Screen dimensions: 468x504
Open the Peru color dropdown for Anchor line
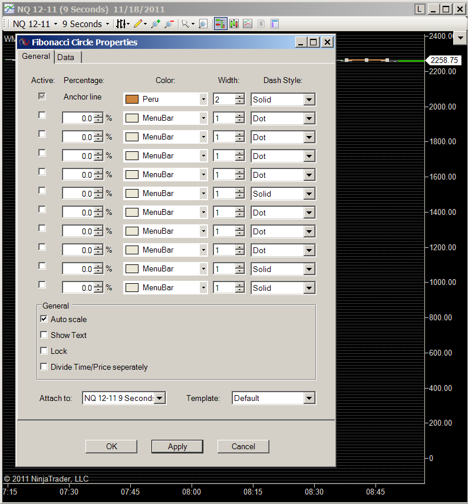point(203,100)
